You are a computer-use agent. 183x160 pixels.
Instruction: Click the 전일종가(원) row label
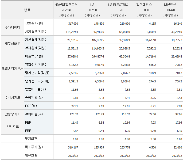click(34, 23)
